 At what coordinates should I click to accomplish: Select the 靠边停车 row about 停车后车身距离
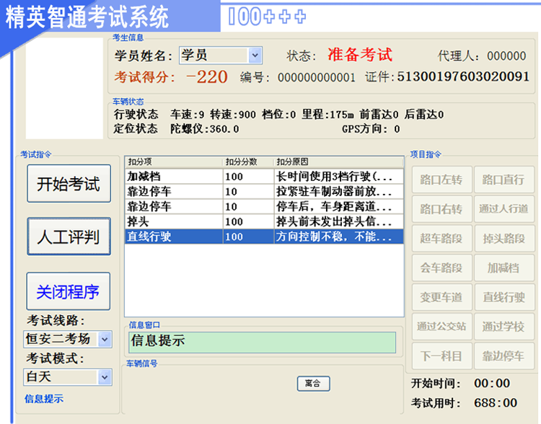(x=264, y=206)
